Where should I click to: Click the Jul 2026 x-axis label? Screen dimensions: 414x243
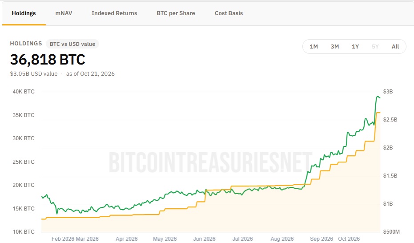click(x=243, y=239)
